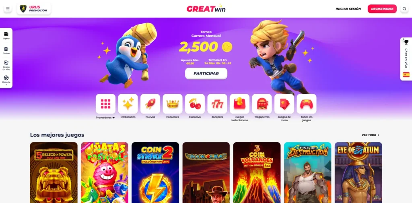Open the tournaments trophy icon
Viewport: 412px width, 203px height.
406,42
